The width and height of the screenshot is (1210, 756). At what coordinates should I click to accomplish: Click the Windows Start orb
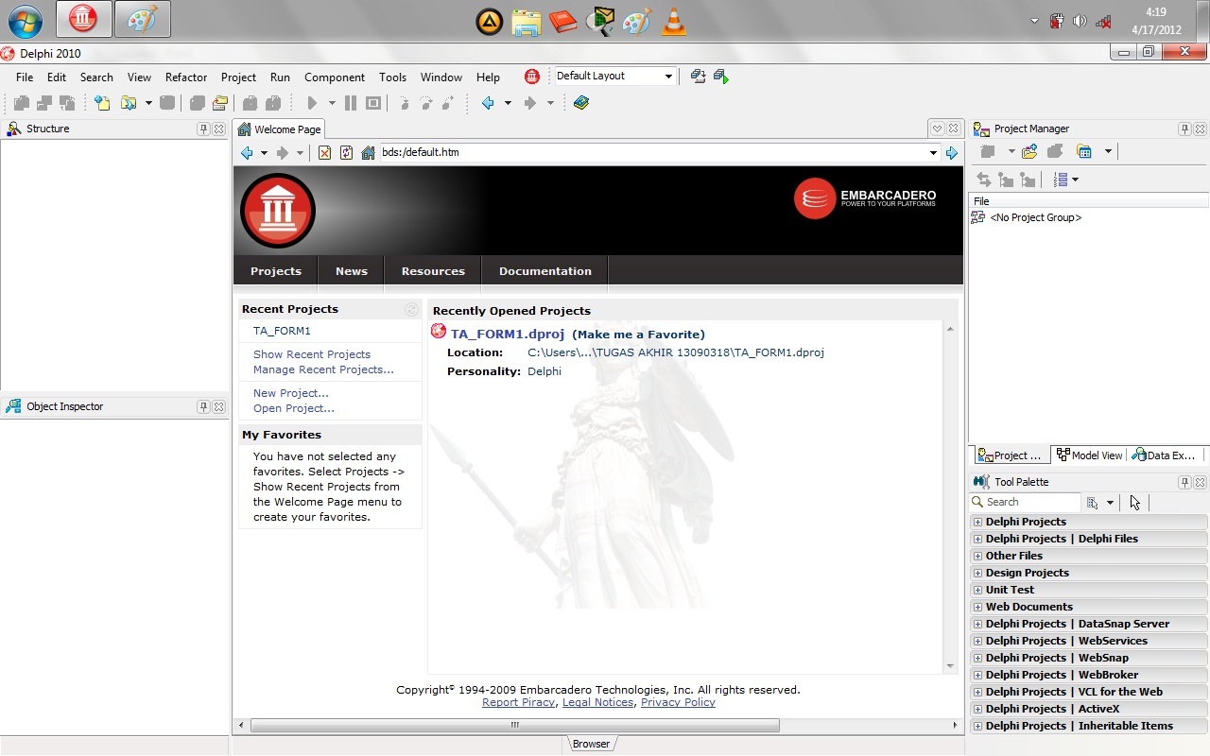pyautogui.click(x=25, y=20)
